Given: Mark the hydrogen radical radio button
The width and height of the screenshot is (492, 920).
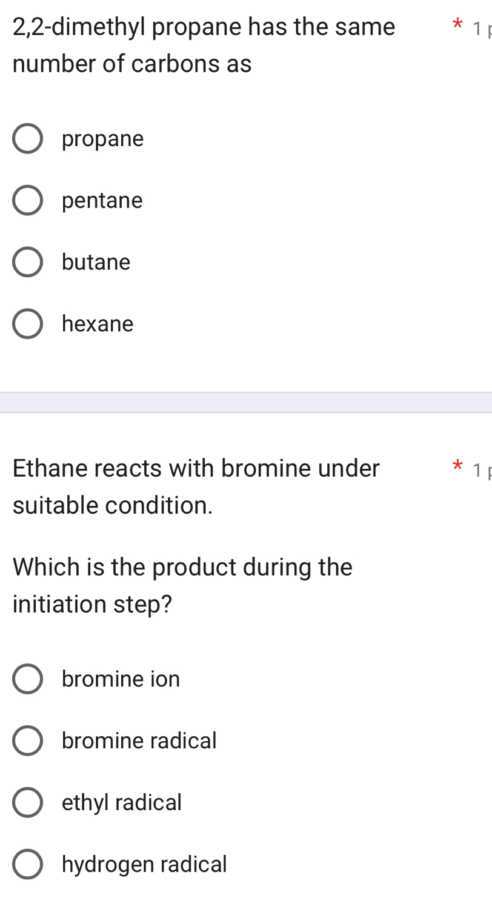Looking at the screenshot, I should [x=28, y=864].
